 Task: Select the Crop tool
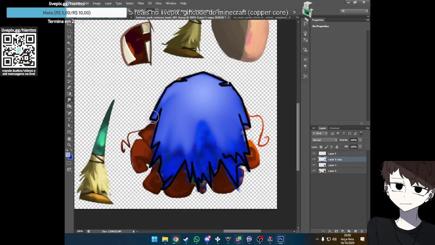(69, 50)
